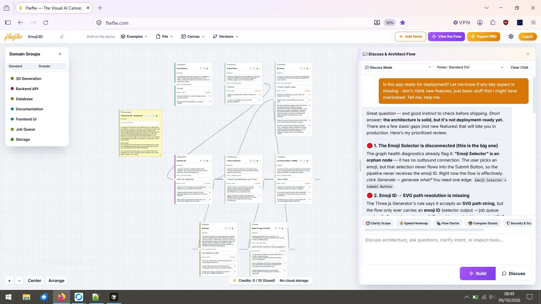This screenshot has width=541, height=304.
Task: Expand the Examples dropdown menu
Action: coord(134,37)
